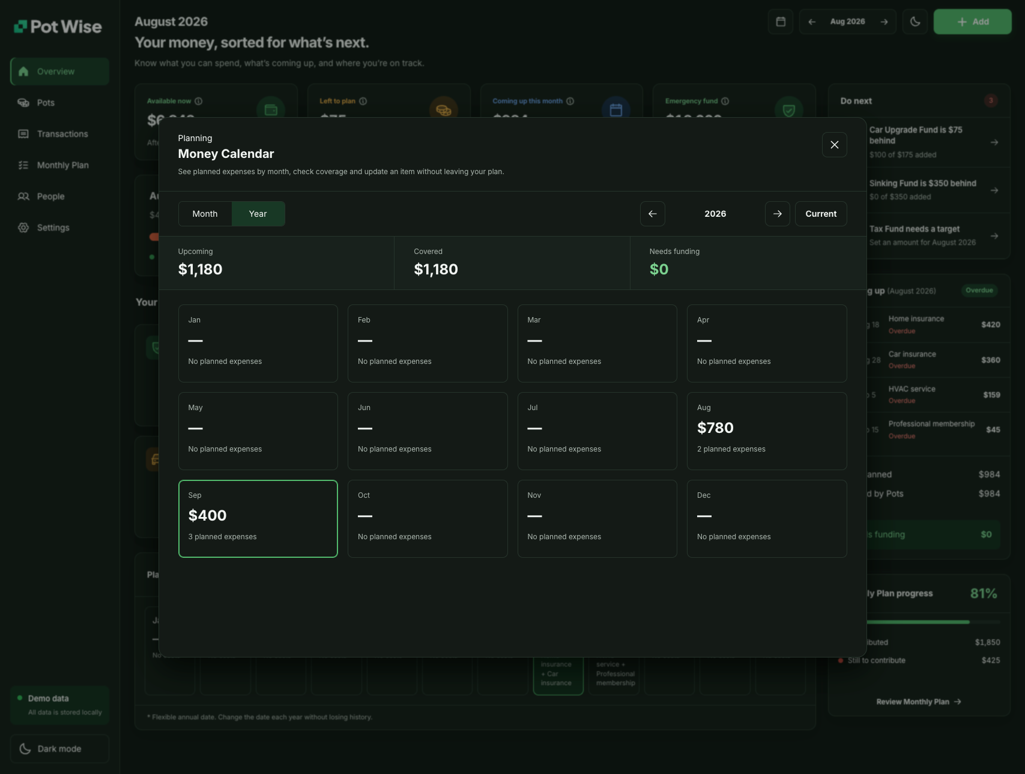The height and width of the screenshot is (774, 1025).
Task: Toggle theme with moon icon in header
Action: 915,22
